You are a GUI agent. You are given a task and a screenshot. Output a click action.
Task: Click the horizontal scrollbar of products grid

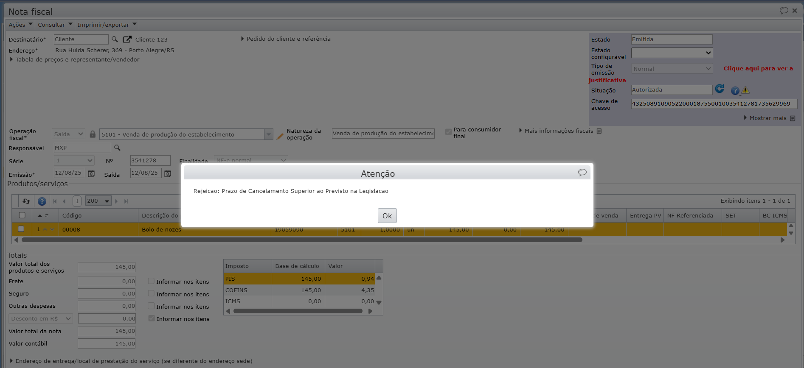point(302,240)
